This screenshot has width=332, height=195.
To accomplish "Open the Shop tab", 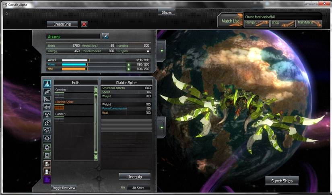I will 283,23.
